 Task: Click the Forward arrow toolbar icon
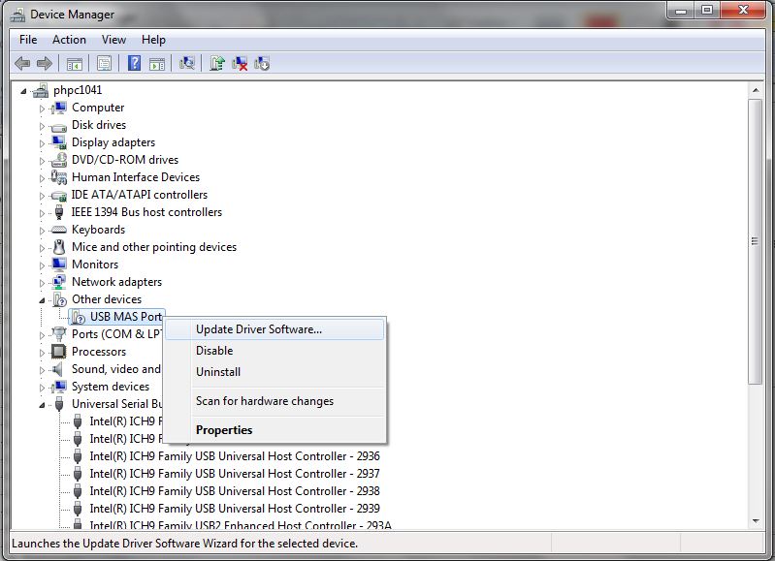coord(45,63)
